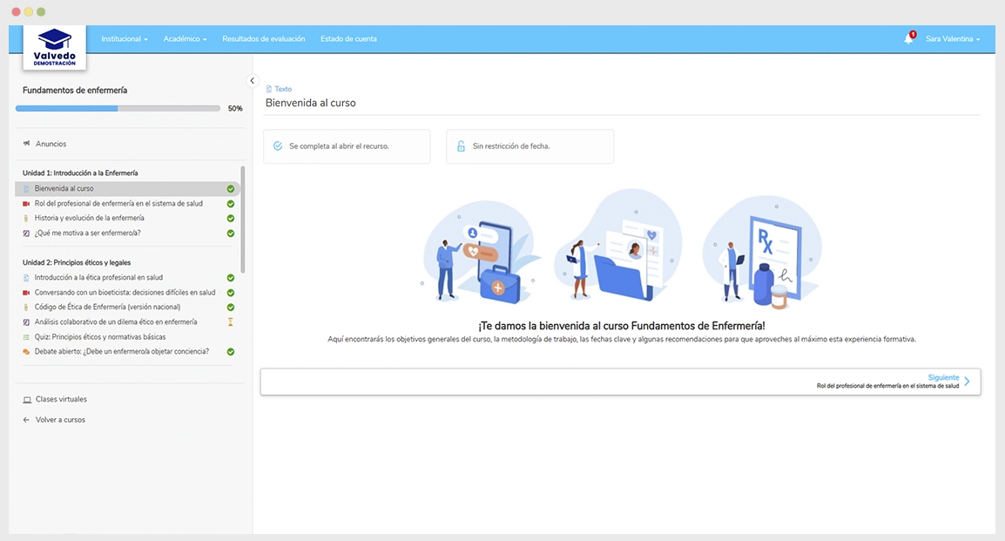Click the Siguiente right chevron arrow

[968, 382]
